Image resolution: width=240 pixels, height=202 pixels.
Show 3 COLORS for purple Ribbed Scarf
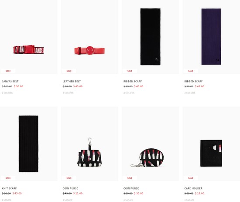point(190,93)
